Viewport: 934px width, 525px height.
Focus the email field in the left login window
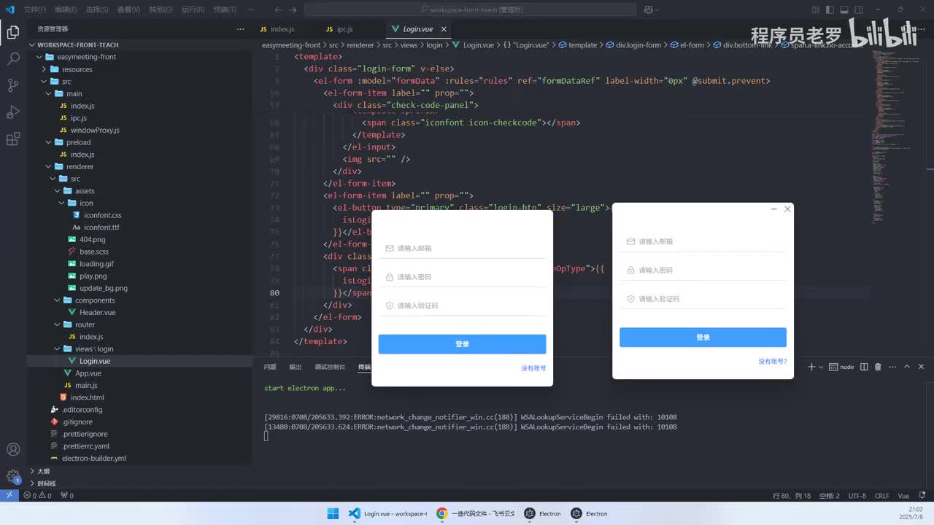[462, 248]
